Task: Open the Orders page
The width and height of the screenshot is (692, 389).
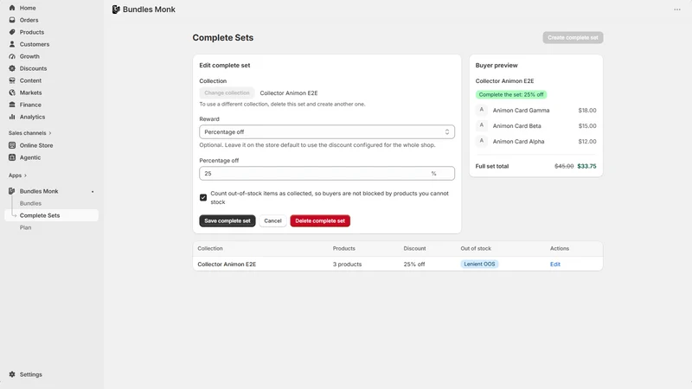Action: (29, 20)
